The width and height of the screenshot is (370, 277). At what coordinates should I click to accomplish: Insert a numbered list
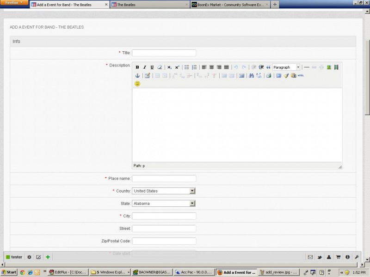coord(194,67)
